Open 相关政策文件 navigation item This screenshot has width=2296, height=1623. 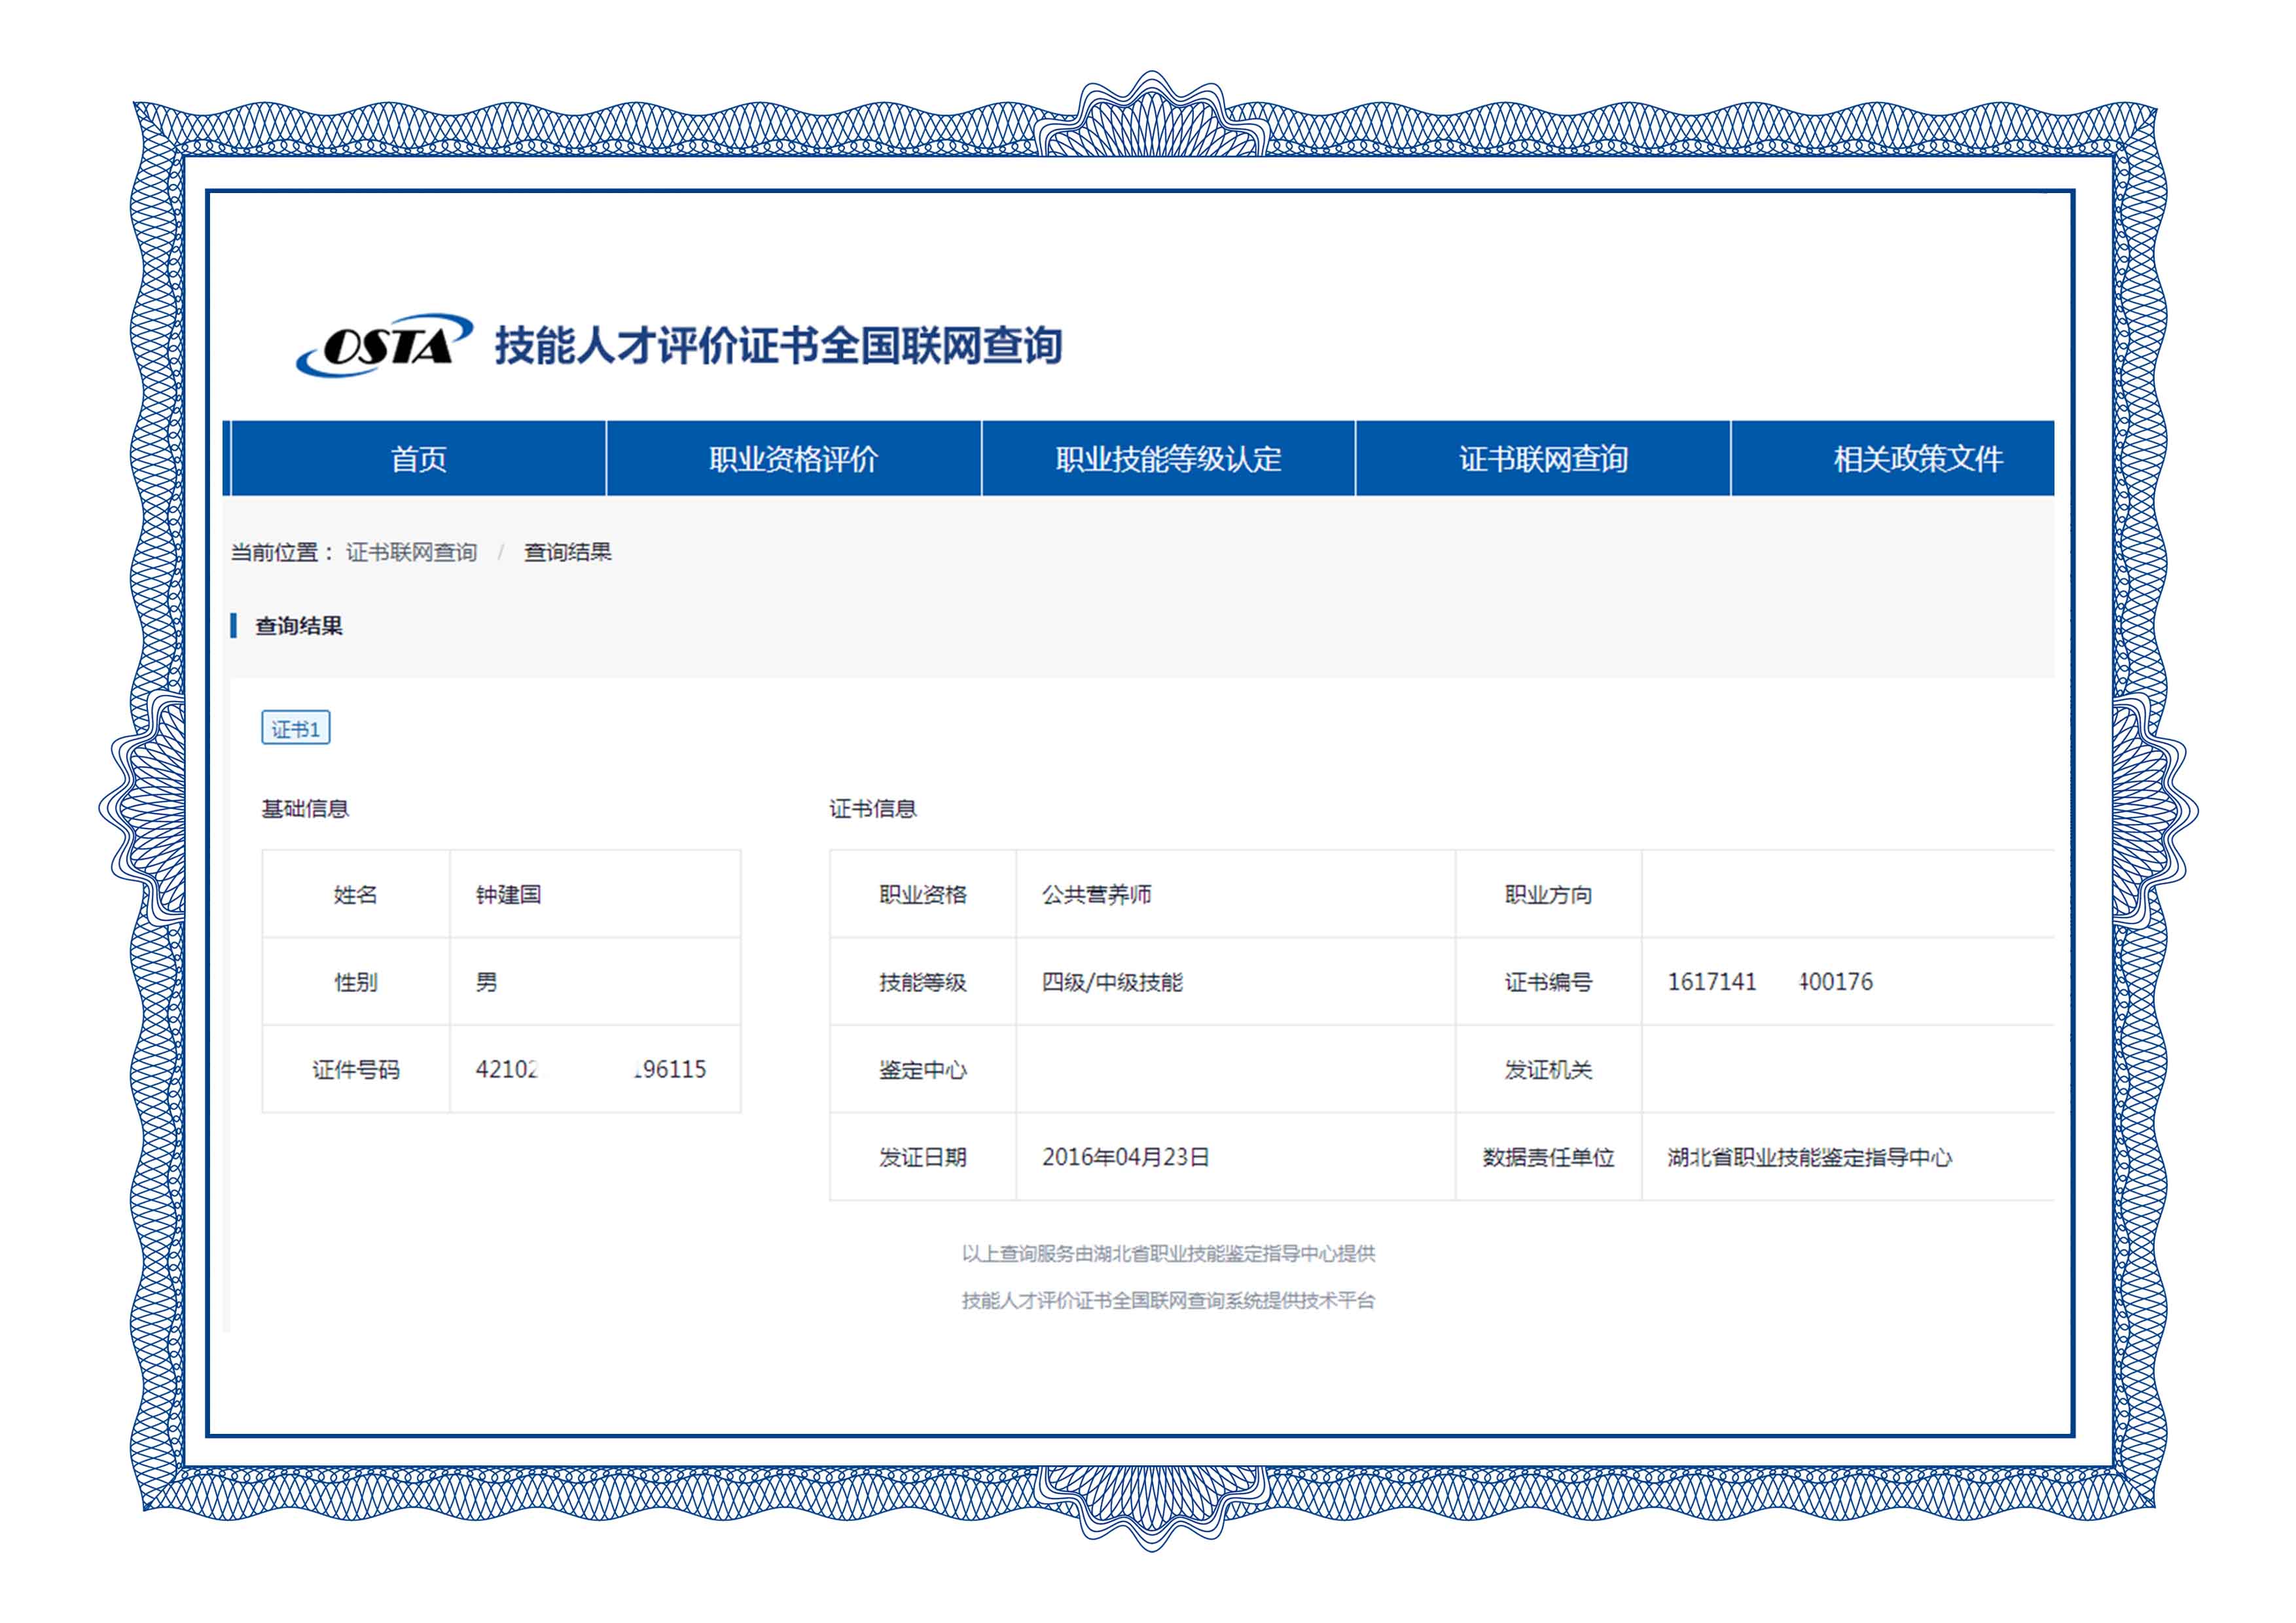1917,459
